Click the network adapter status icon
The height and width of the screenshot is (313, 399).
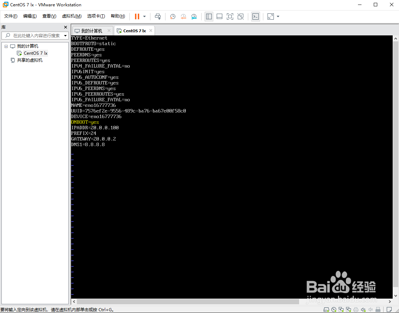coord(342,310)
